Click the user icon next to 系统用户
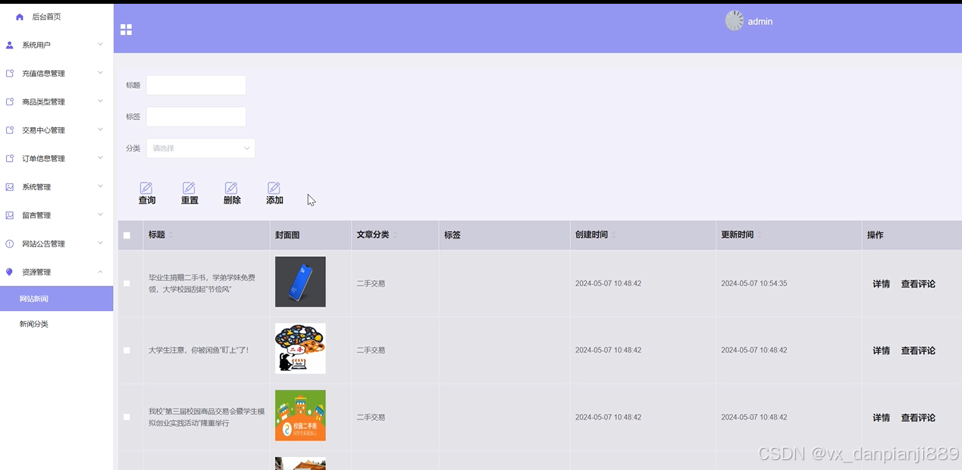Viewport: 962px width, 470px height. 10,45
